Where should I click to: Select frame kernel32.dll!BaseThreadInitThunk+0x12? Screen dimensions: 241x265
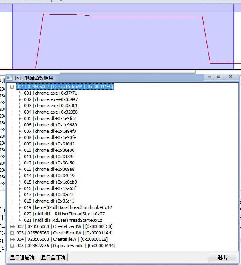(x=68, y=207)
